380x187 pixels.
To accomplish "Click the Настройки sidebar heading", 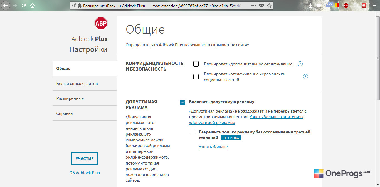I will pyautogui.click(x=88, y=49).
